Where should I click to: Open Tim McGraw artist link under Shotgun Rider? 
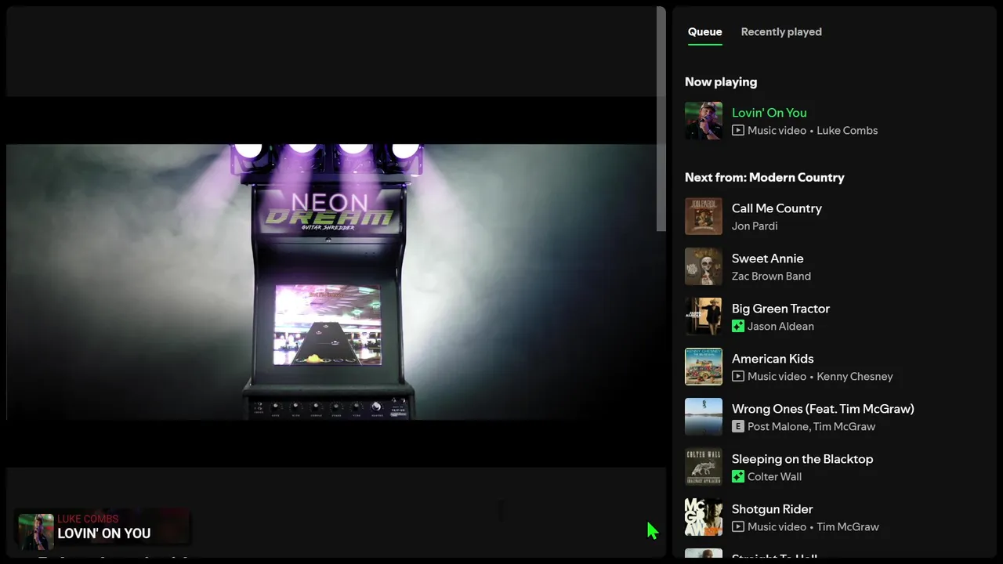point(848,527)
